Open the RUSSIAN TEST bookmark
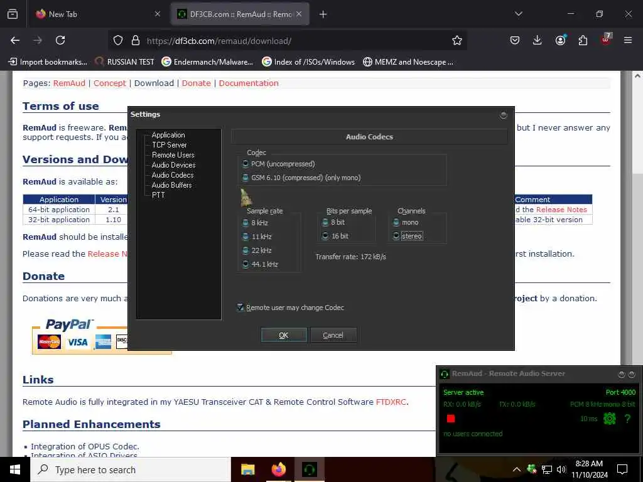 pyautogui.click(x=125, y=62)
